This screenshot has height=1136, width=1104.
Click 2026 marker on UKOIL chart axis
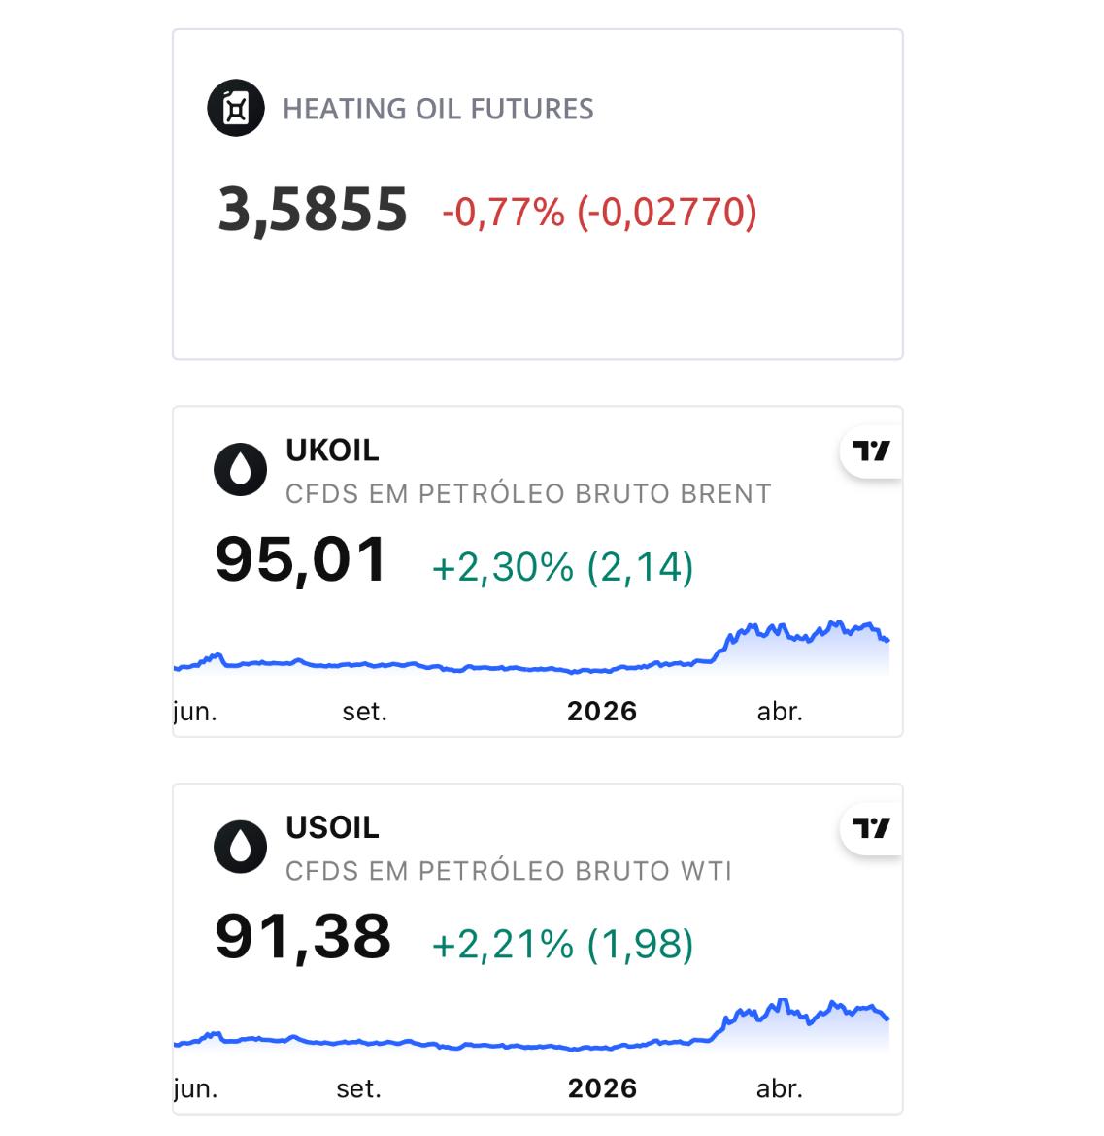click(602, 712)
